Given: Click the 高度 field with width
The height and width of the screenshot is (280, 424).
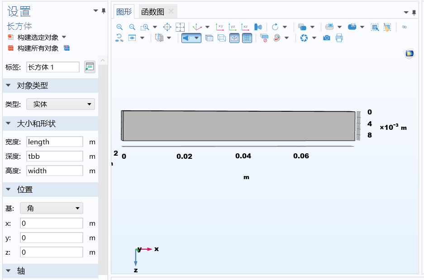Looking at the screenshot, I should (x=55, y=171).
